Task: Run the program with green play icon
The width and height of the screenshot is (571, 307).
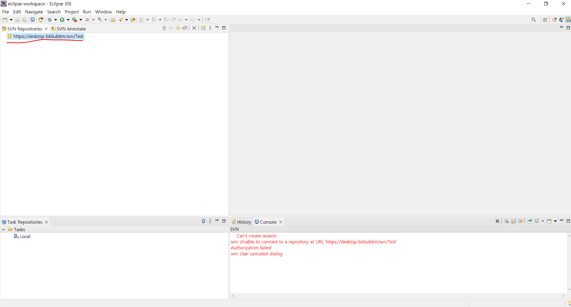Action: 62,20
